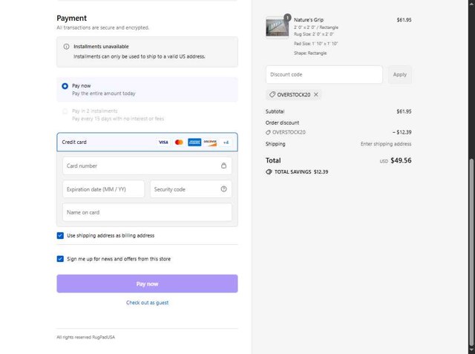
Task: Focus the Card number field
Action: (147, 165)
